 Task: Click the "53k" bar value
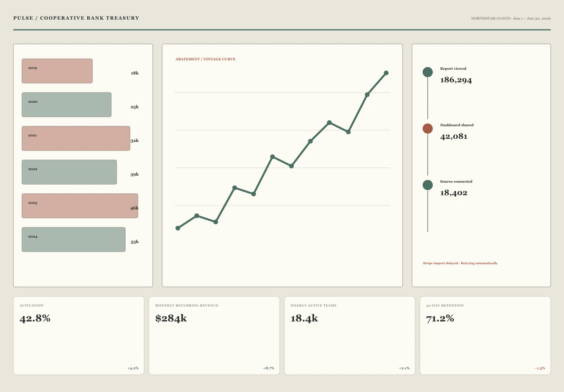coord(135,242)
